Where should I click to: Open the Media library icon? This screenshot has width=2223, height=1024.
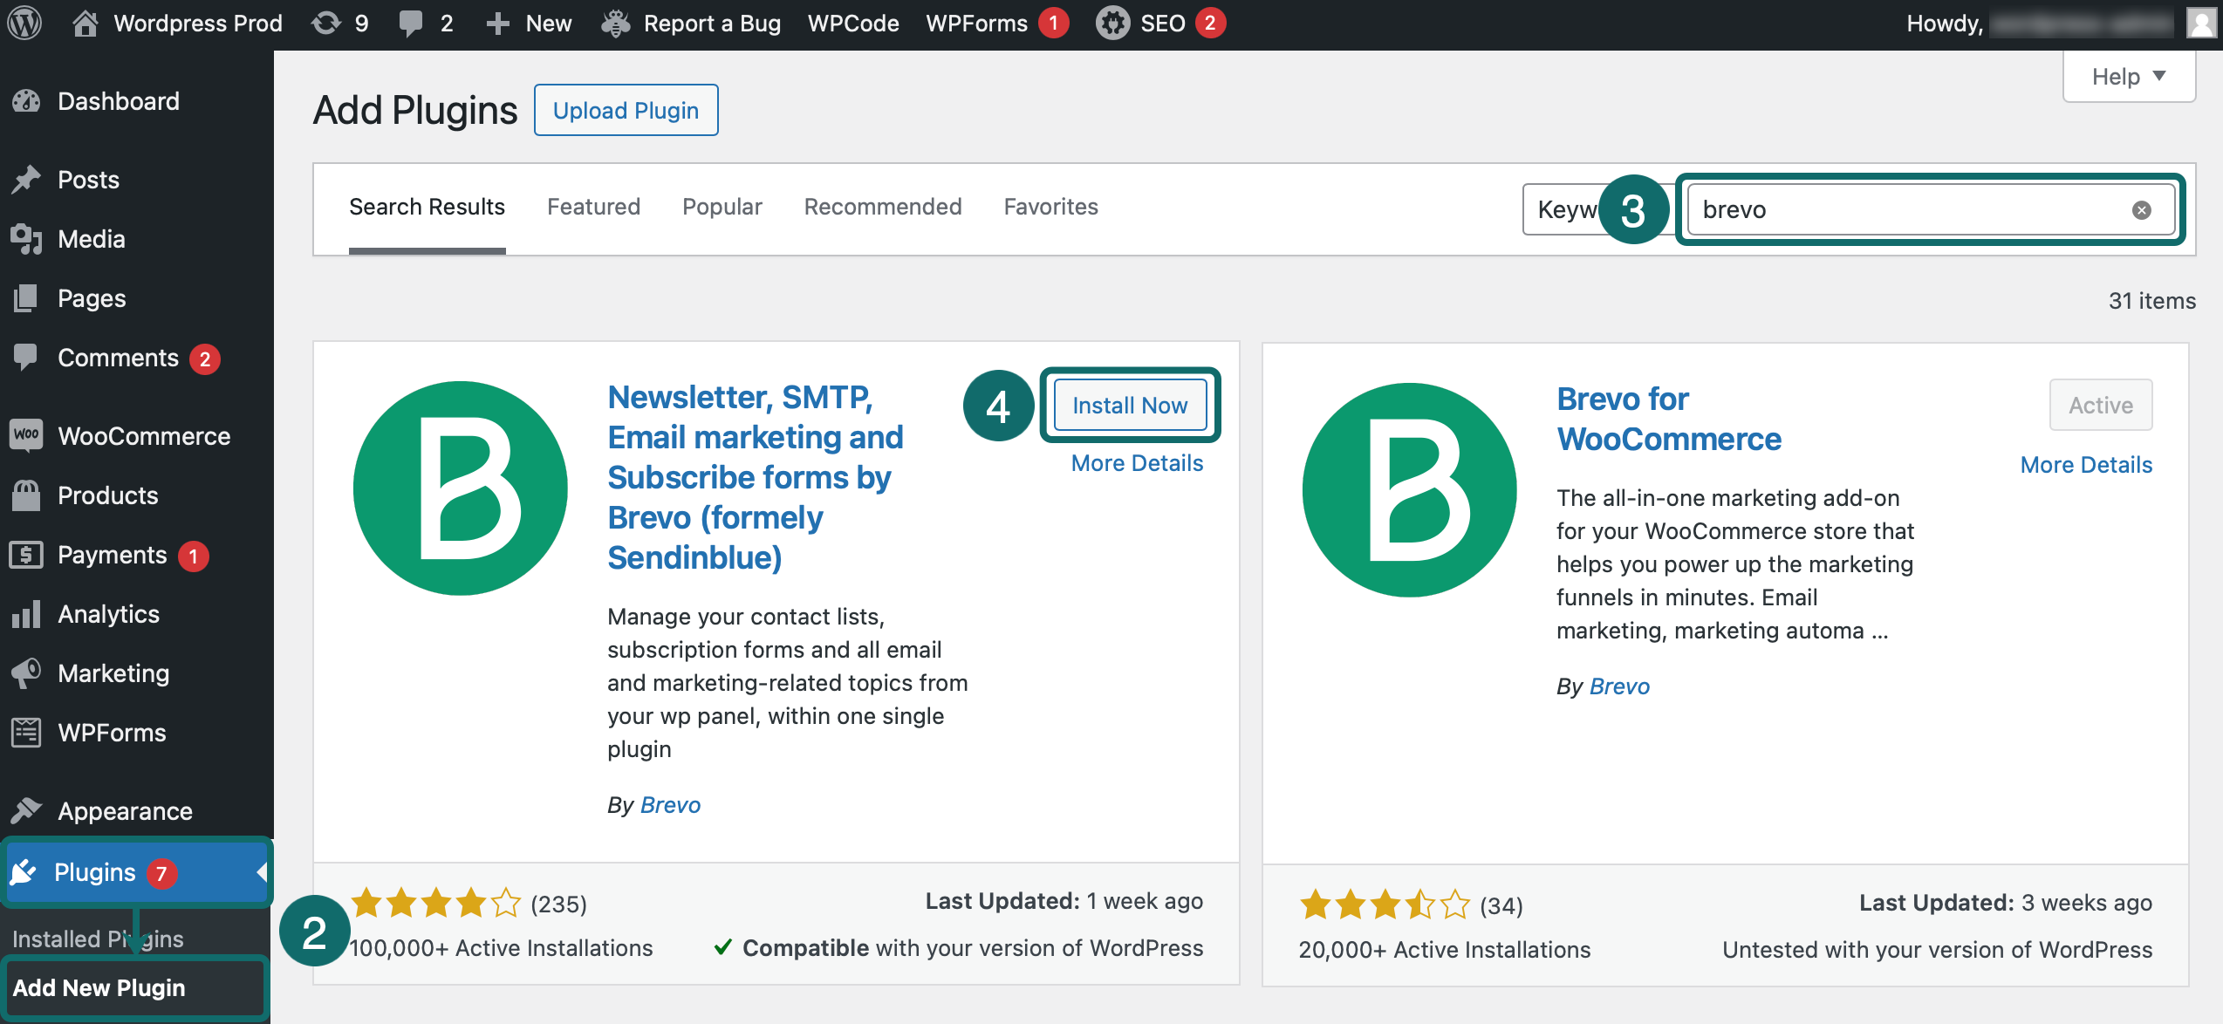26,238
